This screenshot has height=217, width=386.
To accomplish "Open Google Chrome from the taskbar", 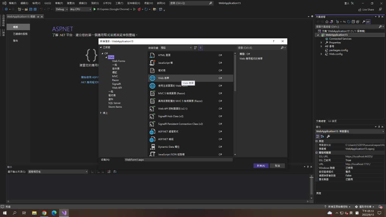I will (x=44, y=213).
